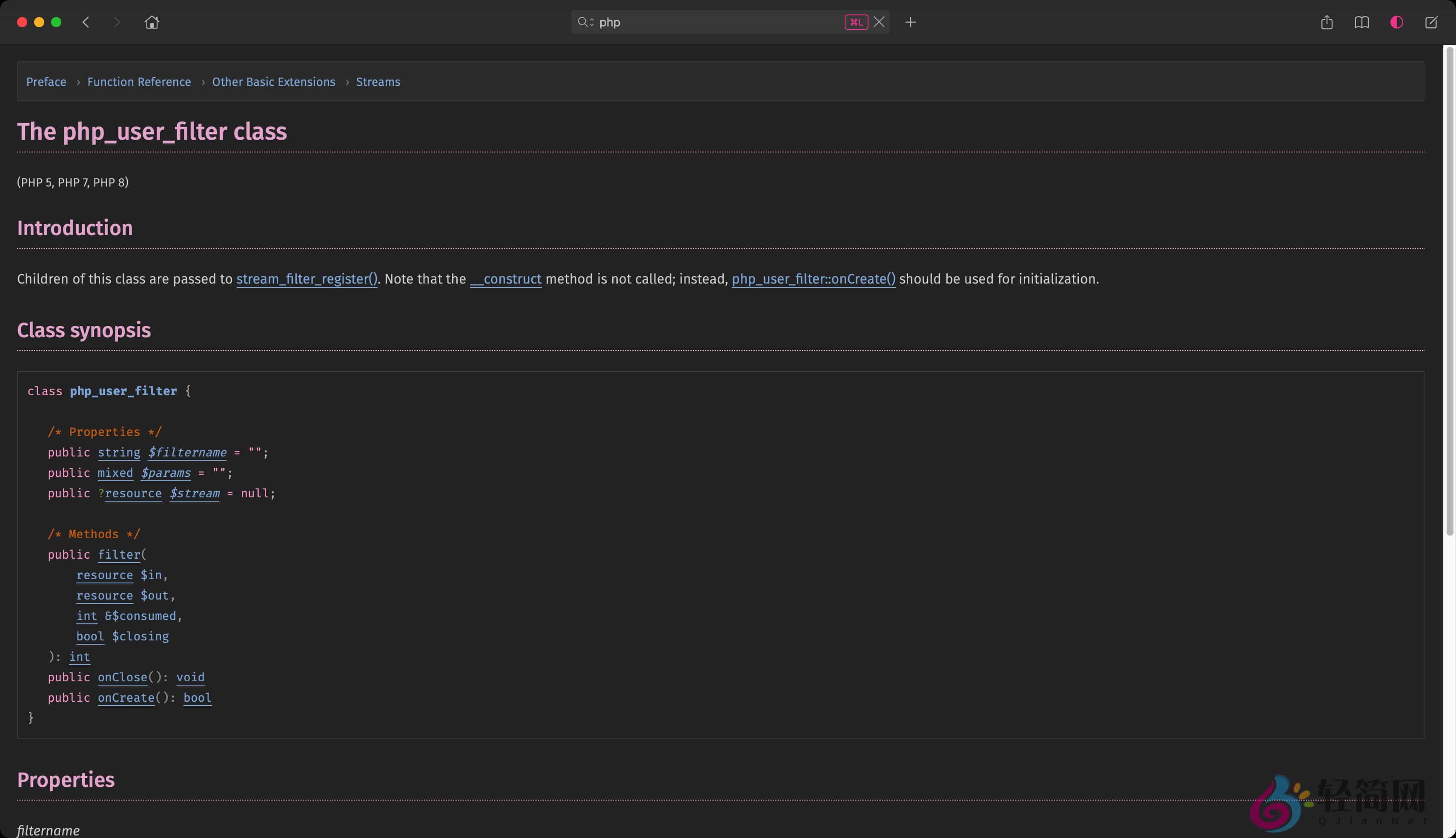The image size is (1456, 838).
Task: Click the edit note icon
Action: tap(1431, 23)
